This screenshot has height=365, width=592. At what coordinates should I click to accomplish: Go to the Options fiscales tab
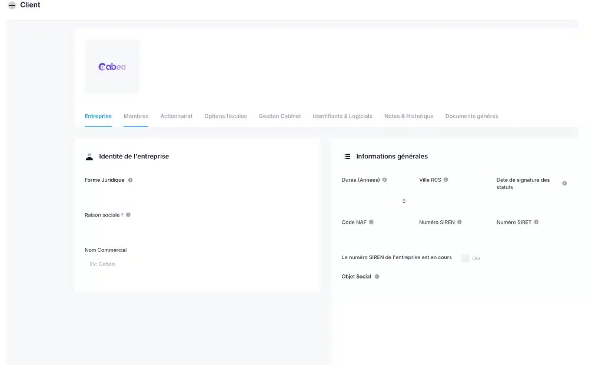pyautogui.click(x=225, y=117)
